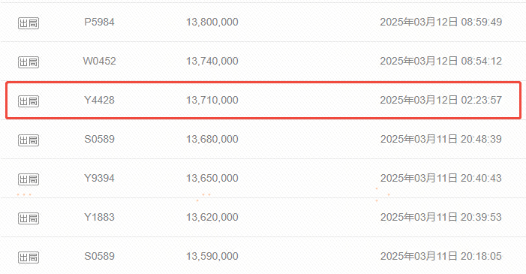
Task: Click timestamp 2025年03月11日 20:48:39
Action: pyautogui.click(x=441, y=139)
